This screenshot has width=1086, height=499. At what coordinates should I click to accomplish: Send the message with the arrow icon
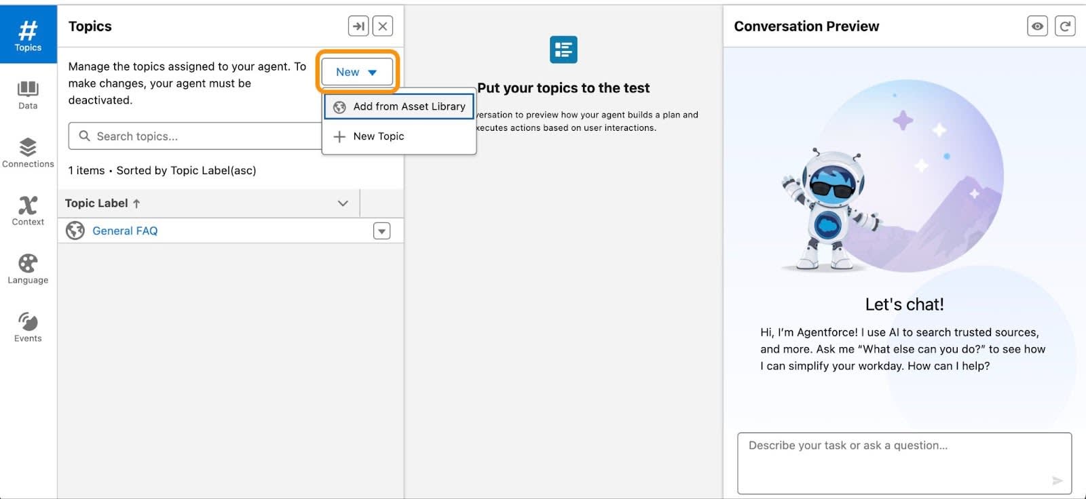pyautogui.click(x=1057, y=481)
